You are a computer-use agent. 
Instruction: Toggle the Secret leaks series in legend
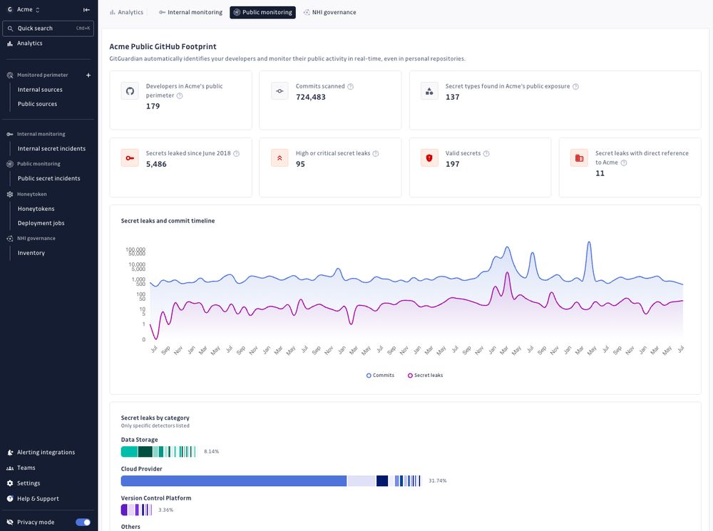pyautogui.click(x=425, y=376)
